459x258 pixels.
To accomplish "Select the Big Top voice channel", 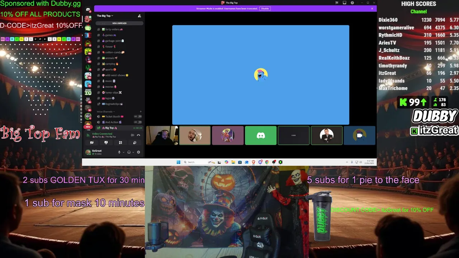I will click(x=119, y=128).
